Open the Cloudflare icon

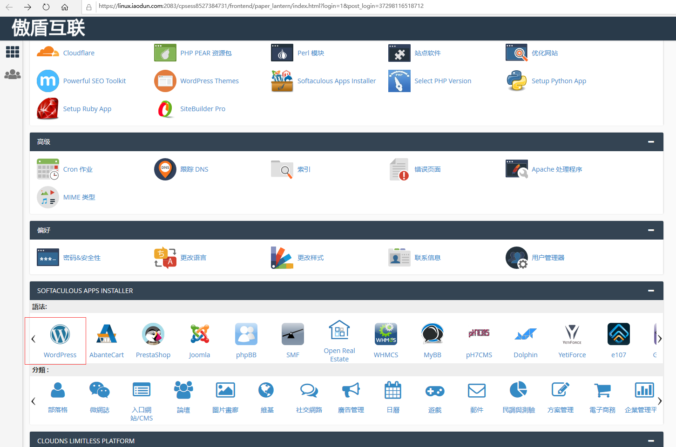point(48,53)
